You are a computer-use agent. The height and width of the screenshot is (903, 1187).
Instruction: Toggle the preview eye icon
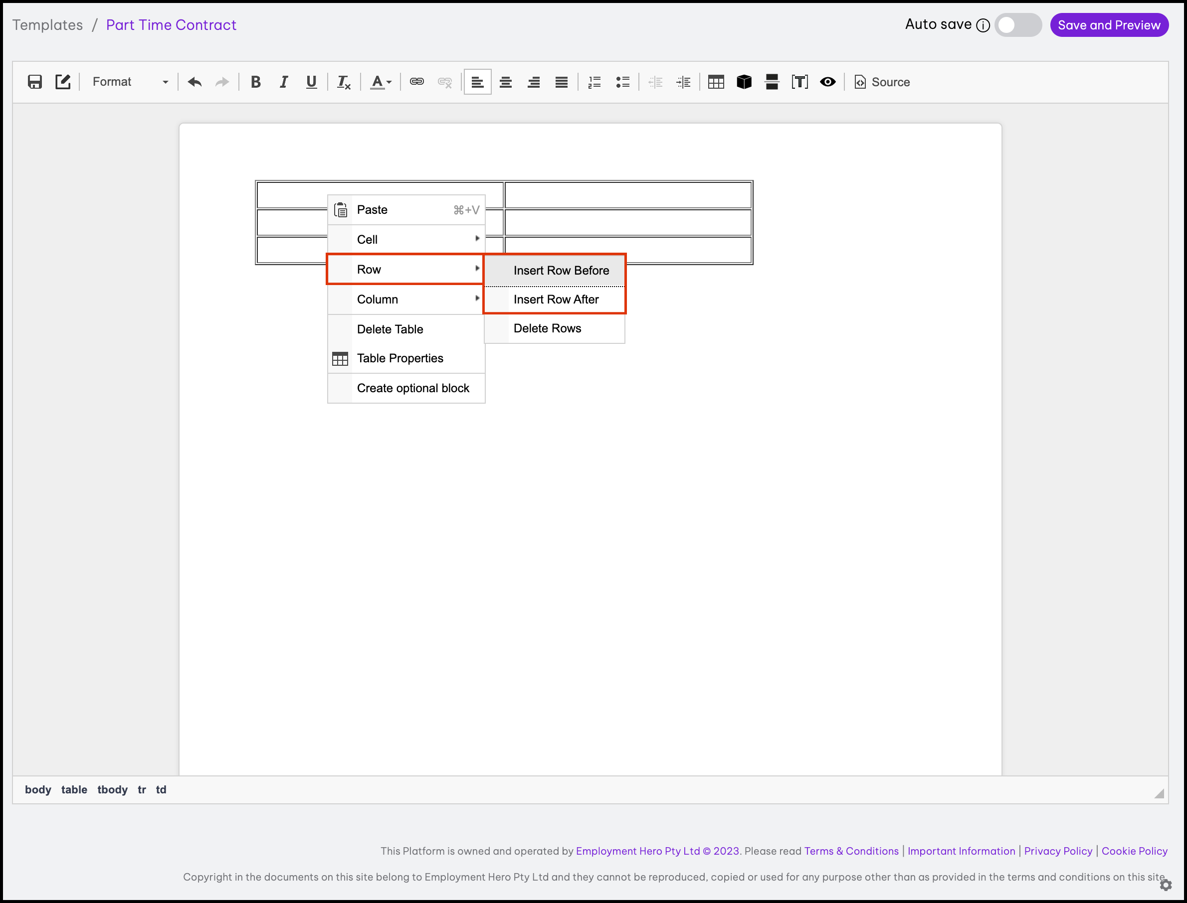click(827, 82)
